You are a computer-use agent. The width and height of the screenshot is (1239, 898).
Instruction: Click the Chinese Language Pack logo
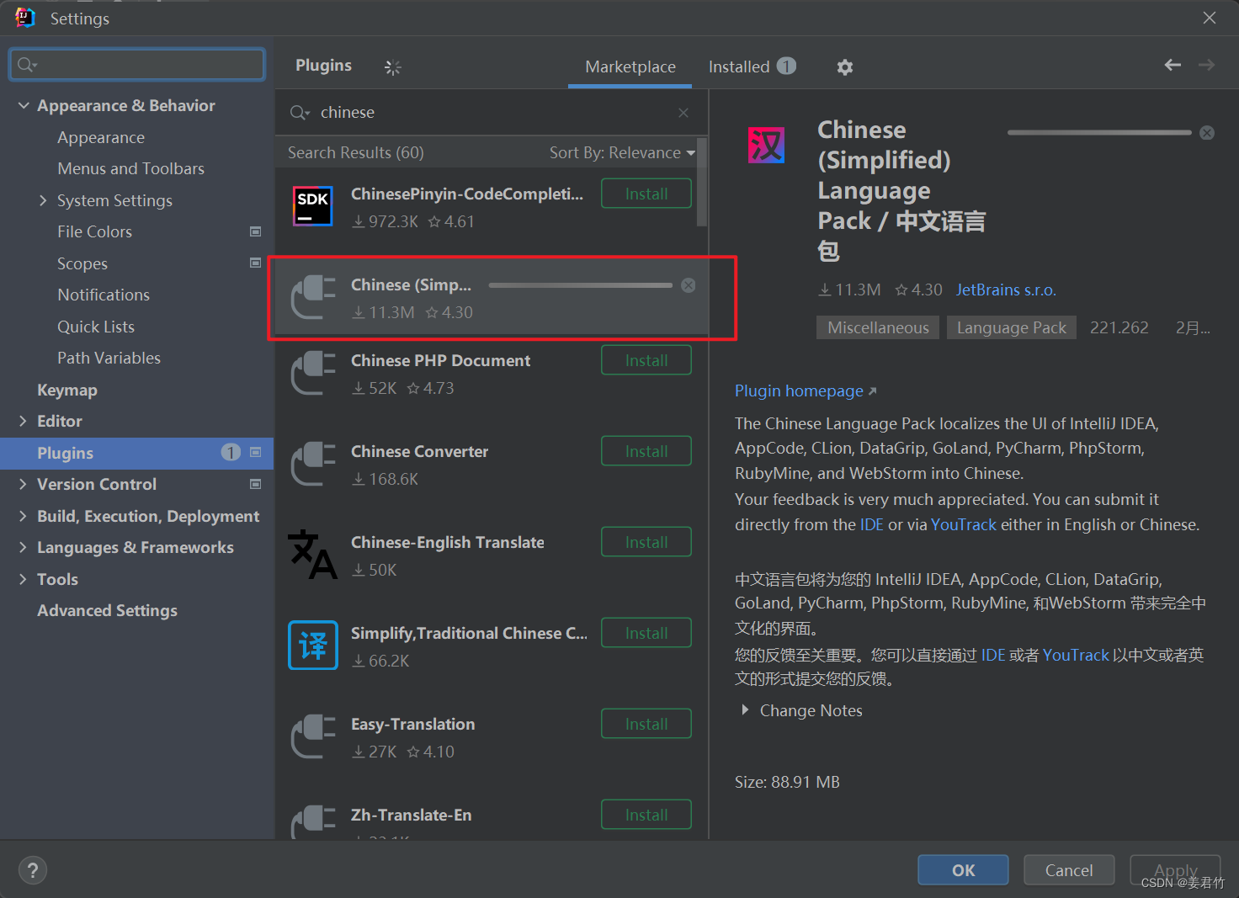click(767, 146)
